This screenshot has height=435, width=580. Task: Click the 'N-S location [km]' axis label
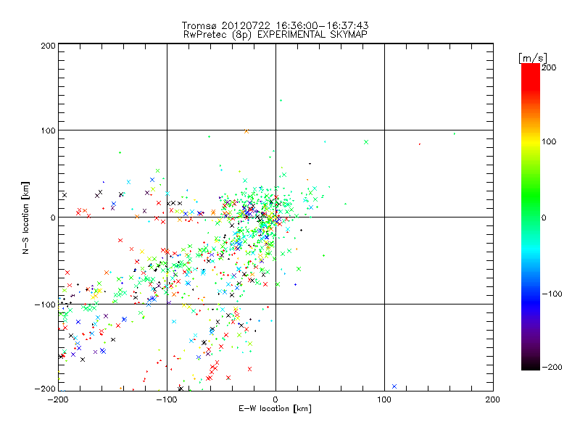[x=25, y=217]
